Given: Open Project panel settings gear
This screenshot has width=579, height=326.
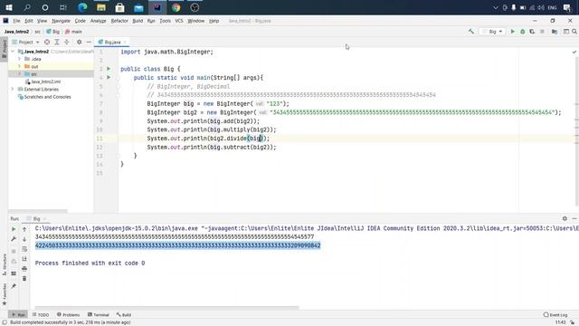Looking at the screenshot, I should [x=79, y=43].
